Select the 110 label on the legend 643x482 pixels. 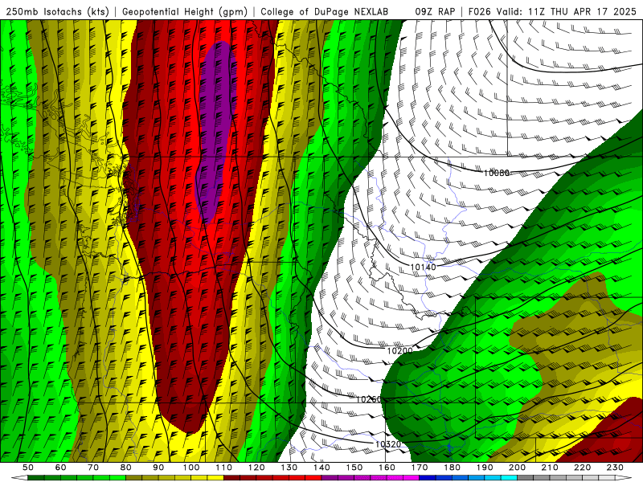224,468
